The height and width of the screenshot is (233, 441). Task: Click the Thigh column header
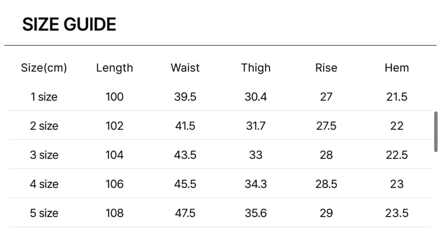(x=256, y=68)
